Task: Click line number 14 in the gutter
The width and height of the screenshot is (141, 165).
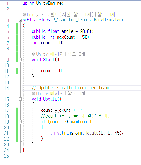Action: coord(7,88)
